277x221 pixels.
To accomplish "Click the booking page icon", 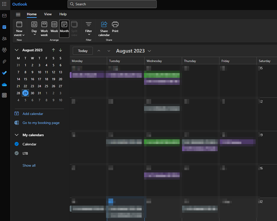I will (17, 122).
